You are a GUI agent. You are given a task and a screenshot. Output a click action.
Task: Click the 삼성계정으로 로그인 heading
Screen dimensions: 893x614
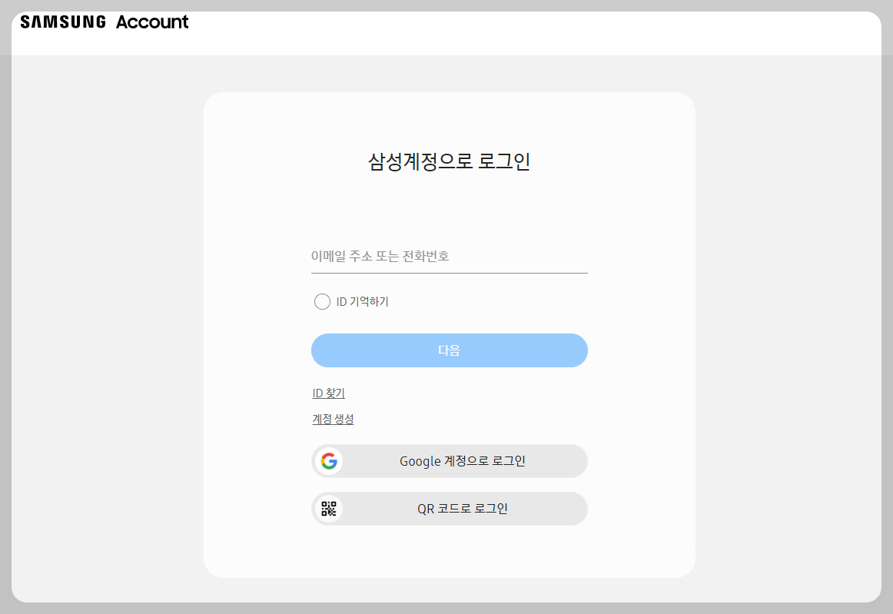(450, 161)
